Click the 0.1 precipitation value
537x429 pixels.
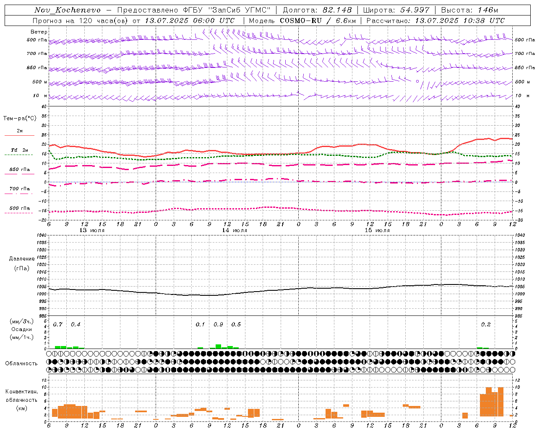201,325
